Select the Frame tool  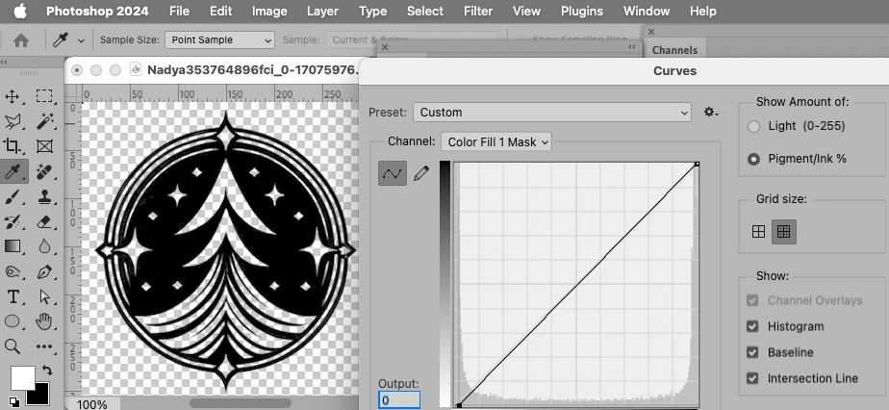(x=44, y=145)
